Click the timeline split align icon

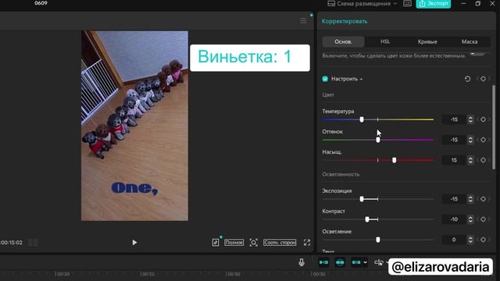point(379,262)
